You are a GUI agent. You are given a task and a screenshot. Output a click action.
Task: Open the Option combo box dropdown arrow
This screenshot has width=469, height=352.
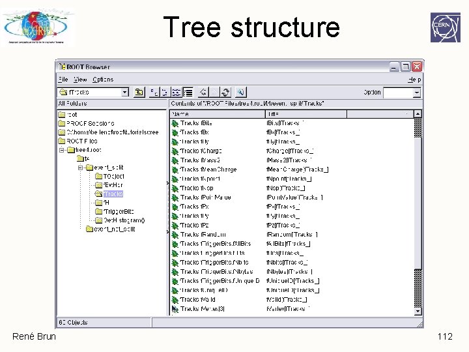tap(417, 93)
